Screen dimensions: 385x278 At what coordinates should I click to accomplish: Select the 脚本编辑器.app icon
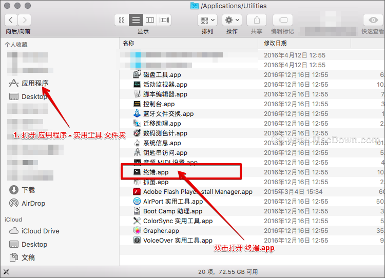point(137,94)
